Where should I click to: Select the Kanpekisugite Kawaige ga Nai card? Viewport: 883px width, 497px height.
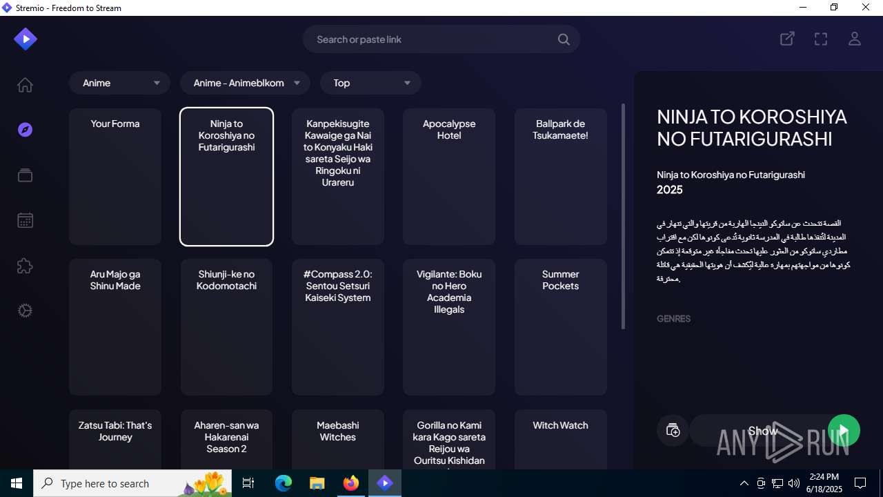click(338, 177)
